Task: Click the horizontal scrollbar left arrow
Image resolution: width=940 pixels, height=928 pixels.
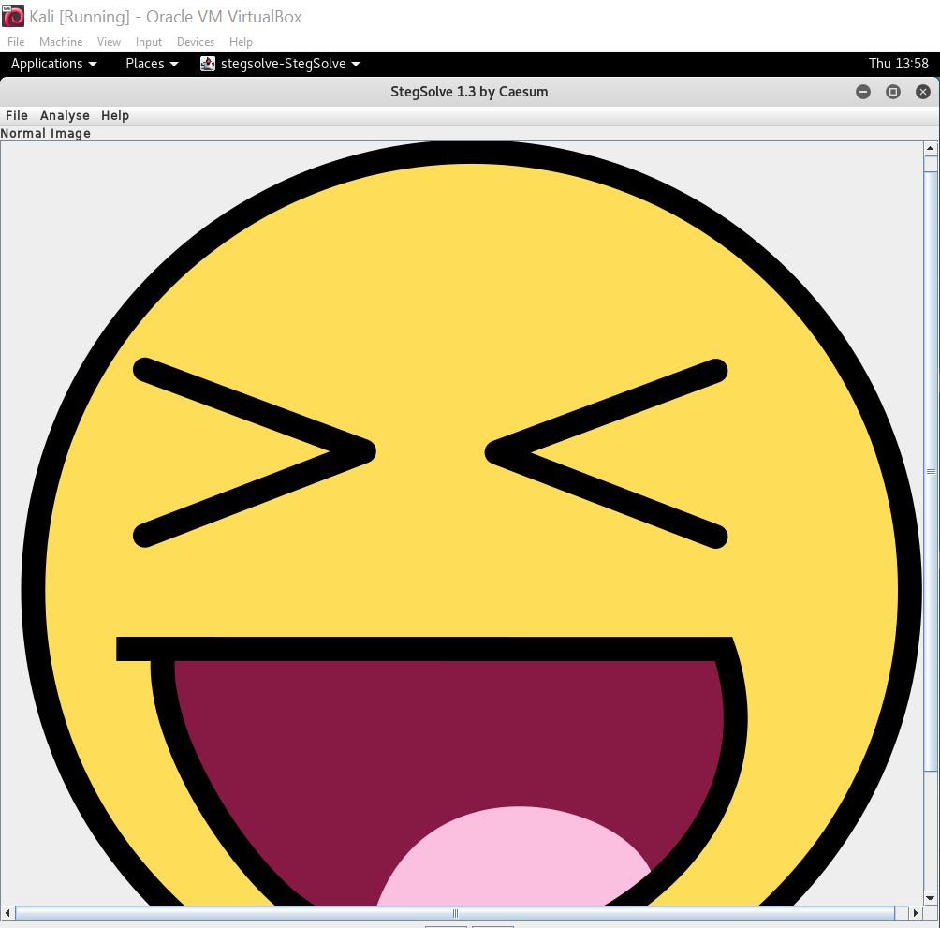Action: [x=7, y=913]
